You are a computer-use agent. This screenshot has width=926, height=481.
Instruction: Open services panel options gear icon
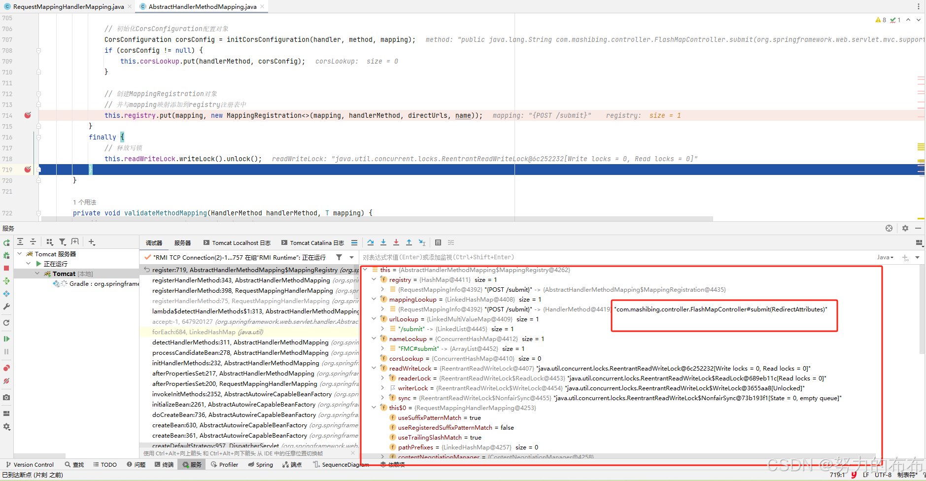[x=905, y=228]
